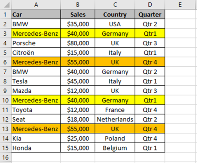This screenshot has height=163, width=197.
Task: Click the Quarter header cell
Action: point(150,14)
